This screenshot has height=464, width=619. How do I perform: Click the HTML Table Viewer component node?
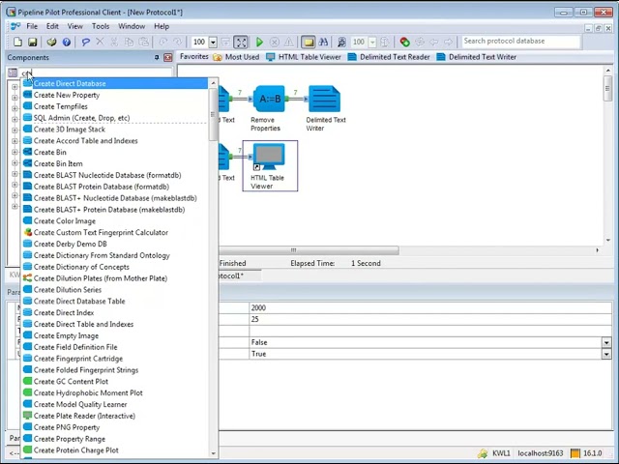(x=269, y=157)
